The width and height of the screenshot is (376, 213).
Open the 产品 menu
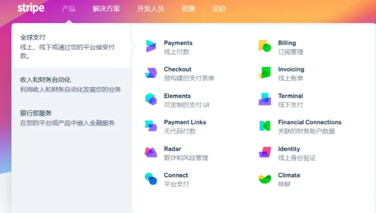69,9
